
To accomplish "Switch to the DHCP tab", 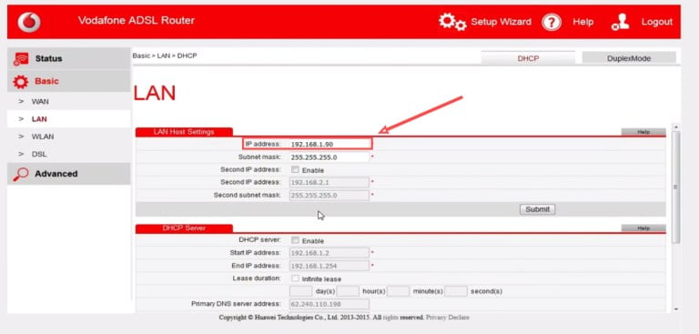I will pos(528,58).
